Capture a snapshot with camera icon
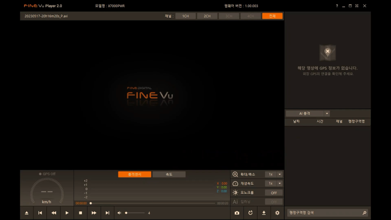 click(237, 213)
